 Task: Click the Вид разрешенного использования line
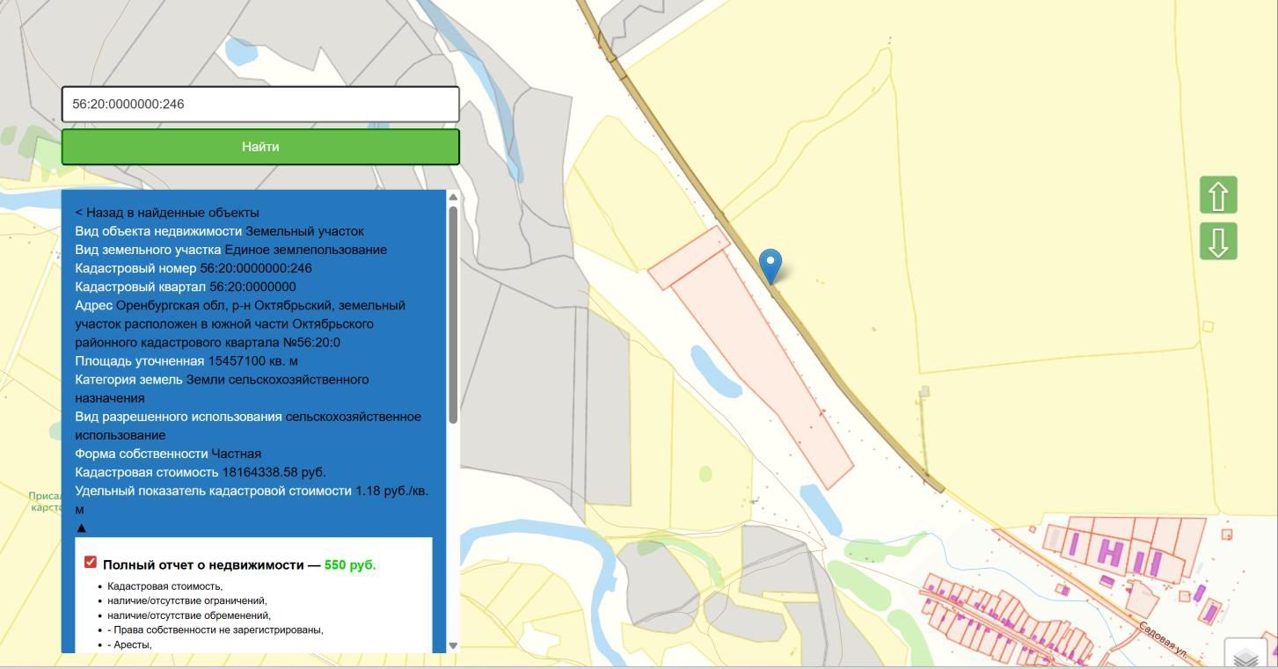click(248, 425)
